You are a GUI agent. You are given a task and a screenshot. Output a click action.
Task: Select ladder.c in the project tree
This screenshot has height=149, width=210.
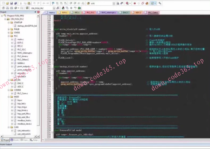21,63
